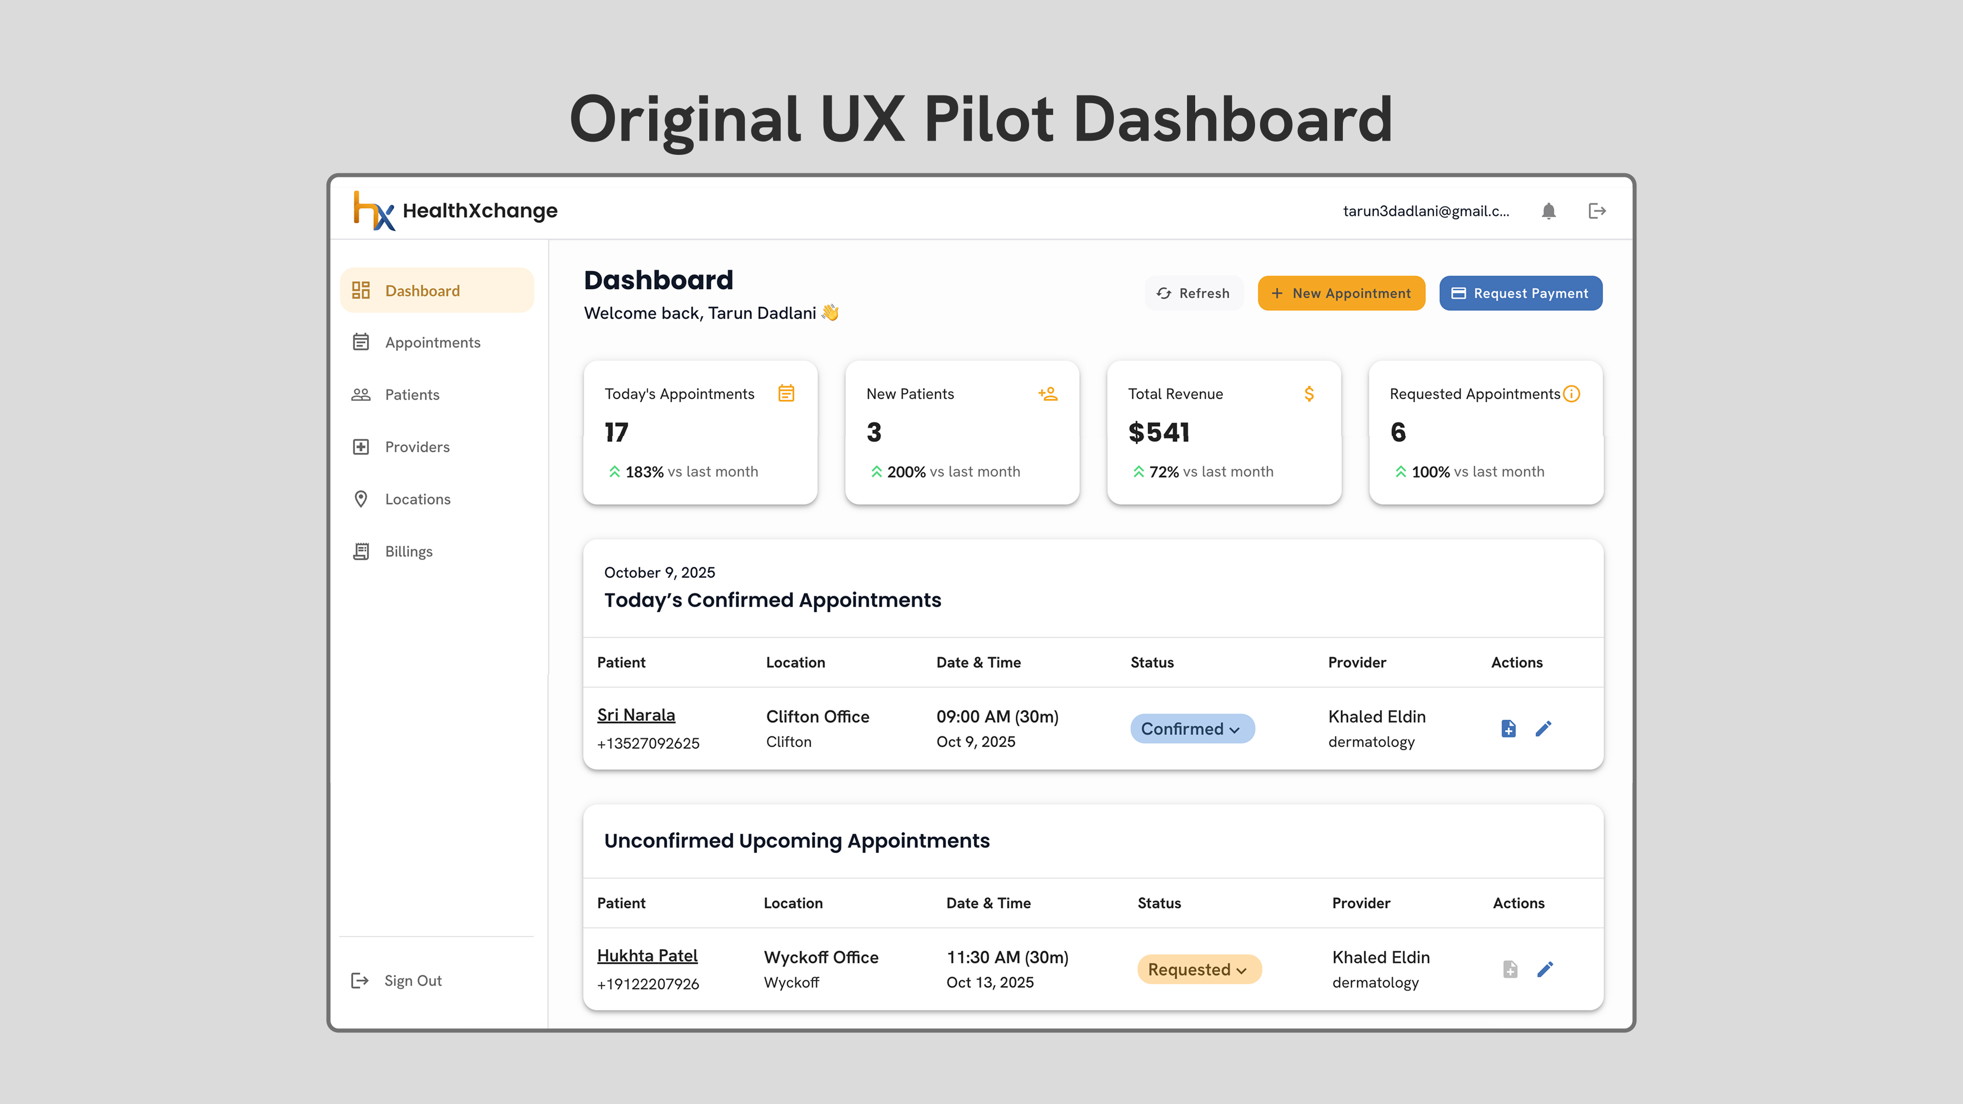Open info icon beside Requested Appointments
Screen dimensions: 1963x1104
pos(1571,393)
